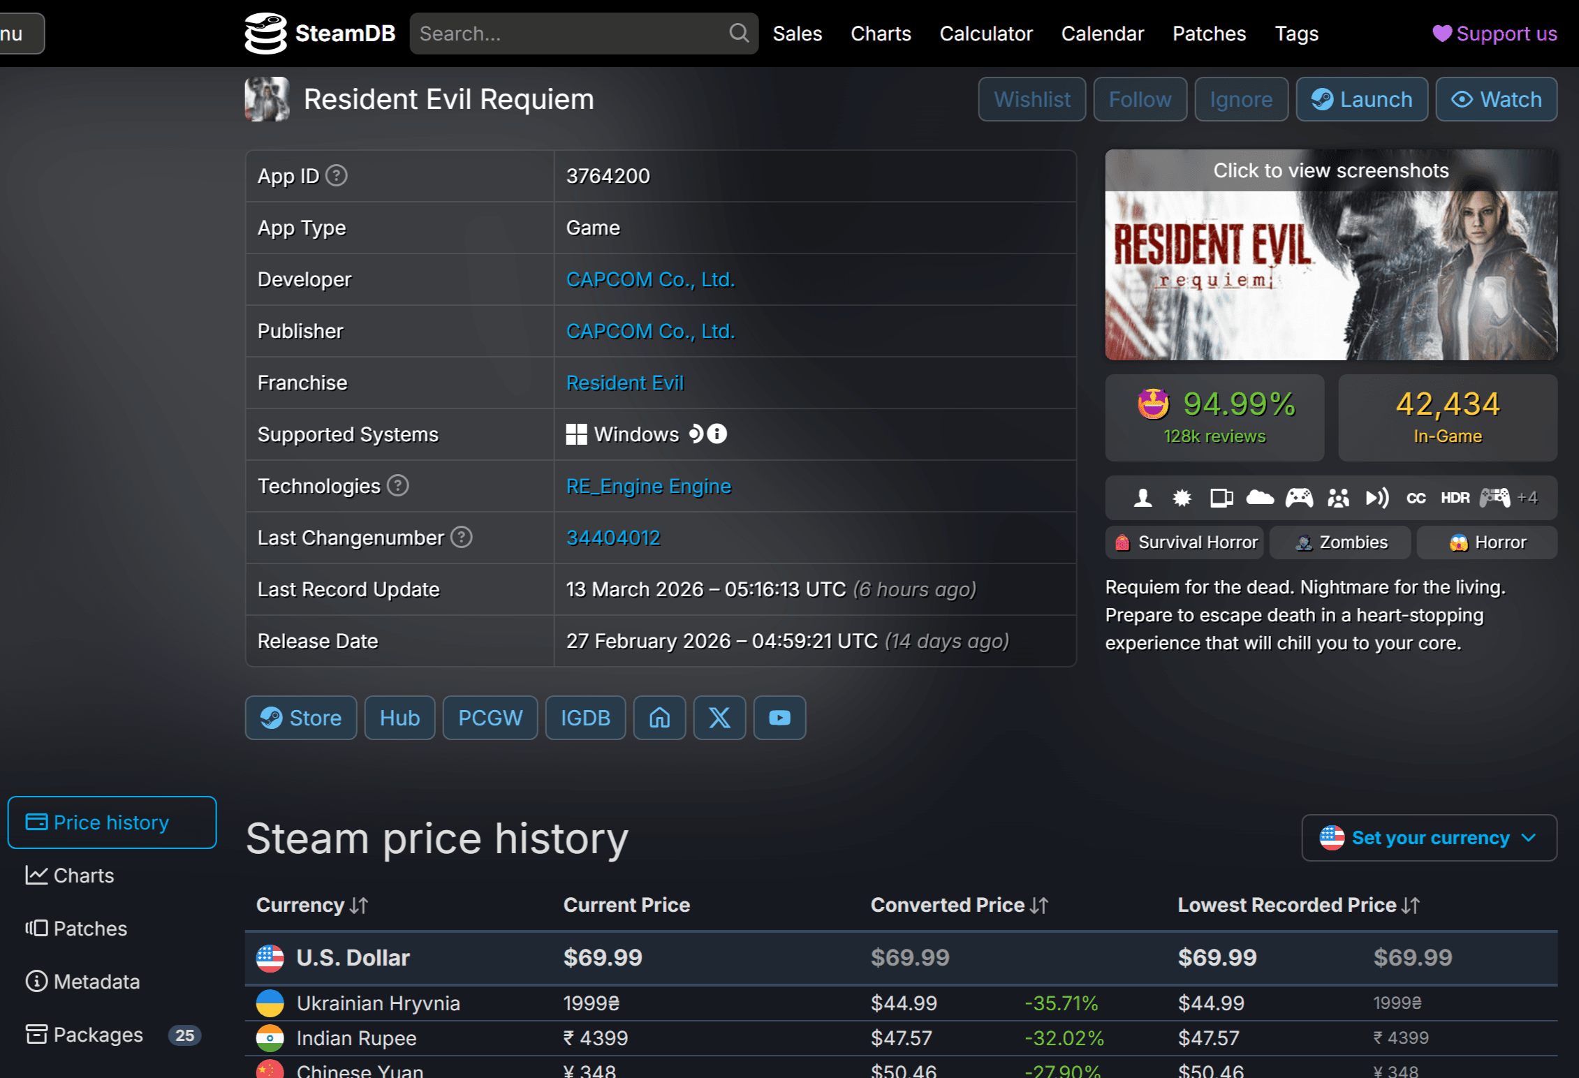Screen dimensions: 1579x1078
Task: Click the help icon beside Last Changenumber
Action: (462, 537)
